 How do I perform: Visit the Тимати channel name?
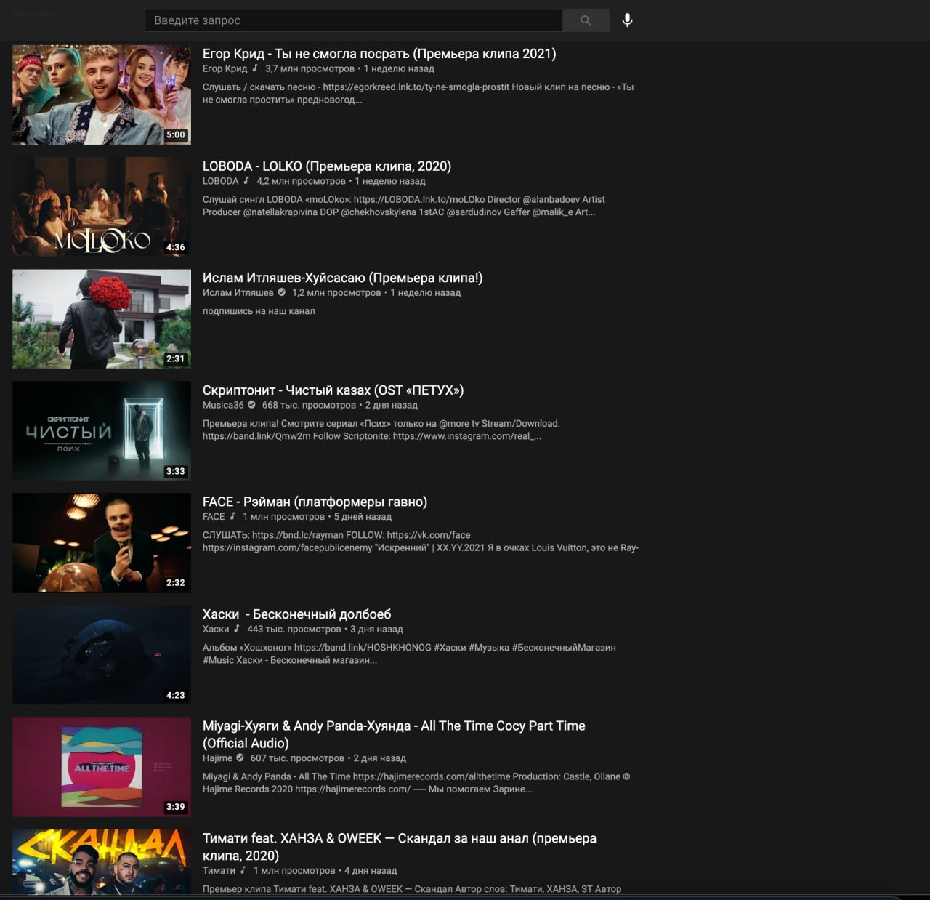coord(219,870)
